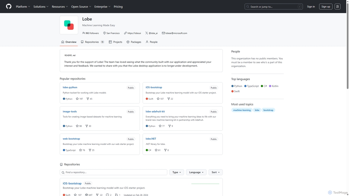Click the star count icon for lobe-python

pyautogui.click(x=77, y=99)
